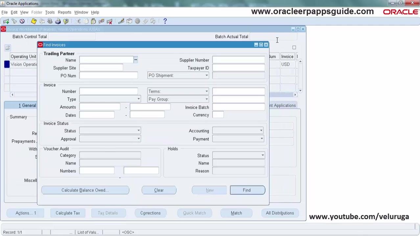Open the folder icon in Invoice Workbench
The width and height of the screenshot is (420, 236).
7,48
